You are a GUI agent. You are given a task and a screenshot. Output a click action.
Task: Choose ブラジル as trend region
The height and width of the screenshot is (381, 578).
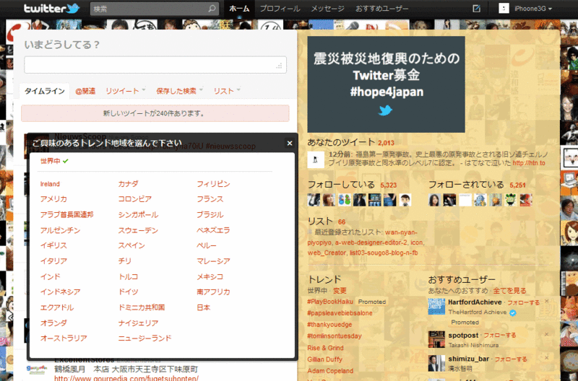(210, 214)
